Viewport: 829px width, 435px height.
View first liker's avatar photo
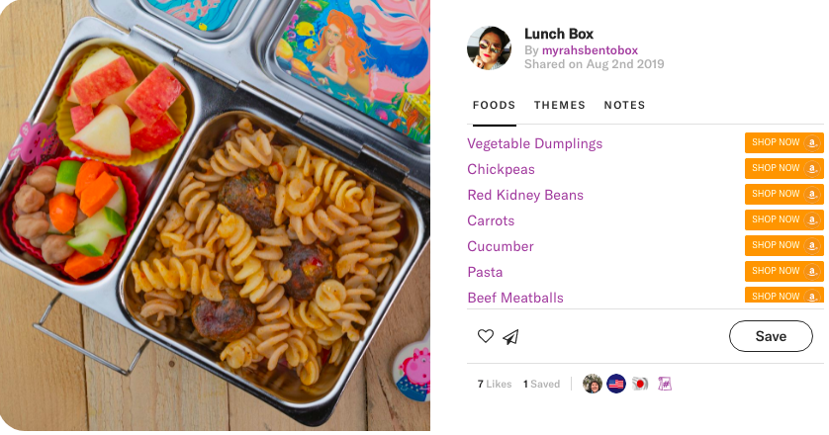[593, 384]
